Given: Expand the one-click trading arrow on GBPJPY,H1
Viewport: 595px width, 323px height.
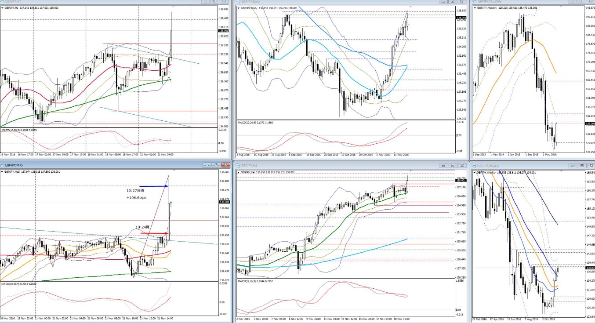Looking at the screenshot, I should [x=2, y=7].
